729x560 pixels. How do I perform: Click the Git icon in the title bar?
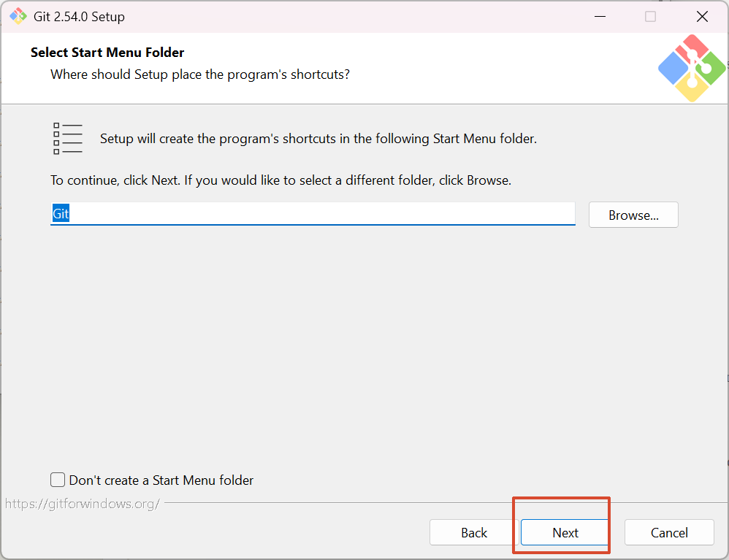tap(18, 16)
